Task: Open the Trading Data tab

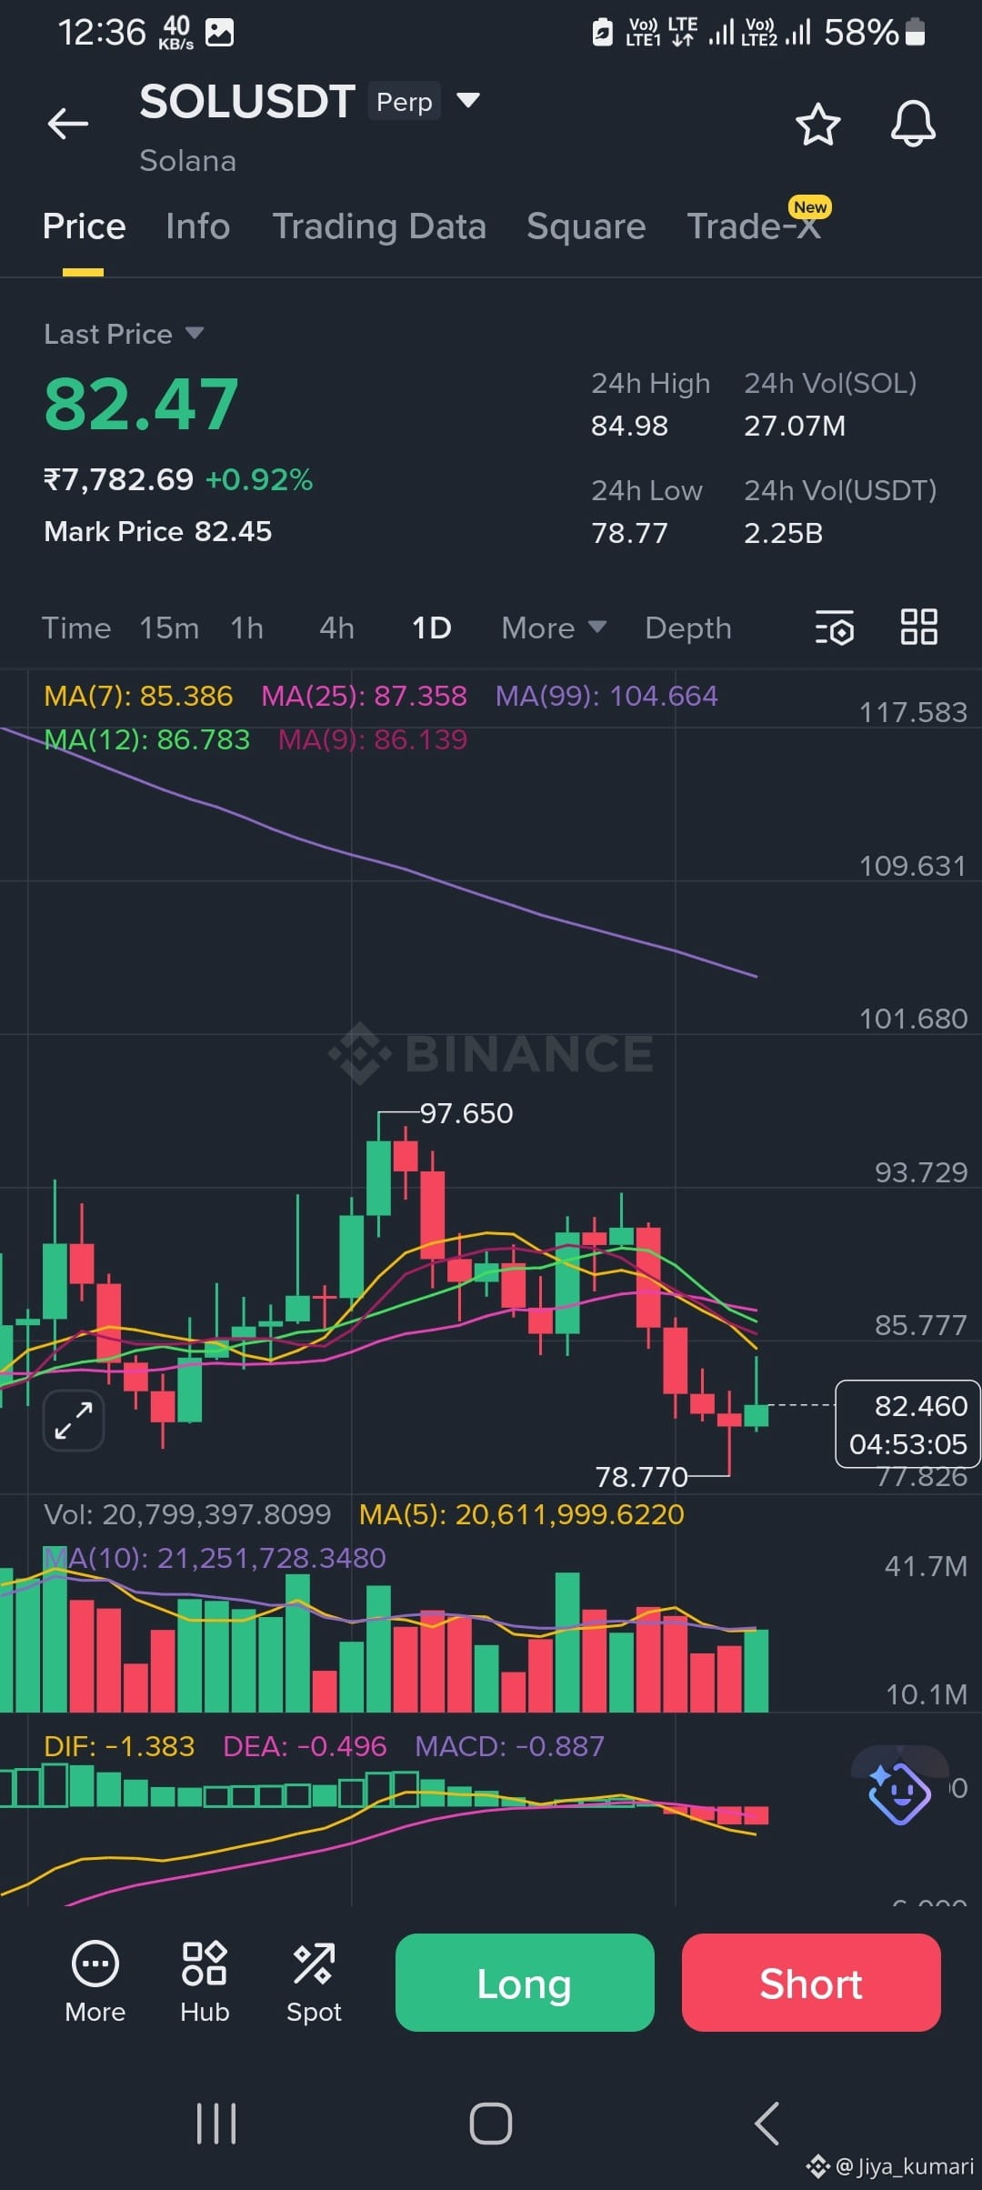Action: pyautogui.click(x=379, y=226)
